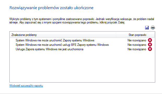Select 'Usługa Zapora systemu Windows nie jest uruchomiona'
The height and width of the screenshot is (94, 162).
point(50,49)
